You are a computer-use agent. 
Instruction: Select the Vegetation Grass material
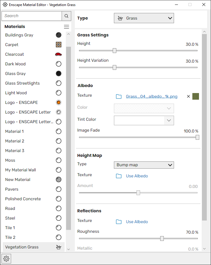coord(34,247)
